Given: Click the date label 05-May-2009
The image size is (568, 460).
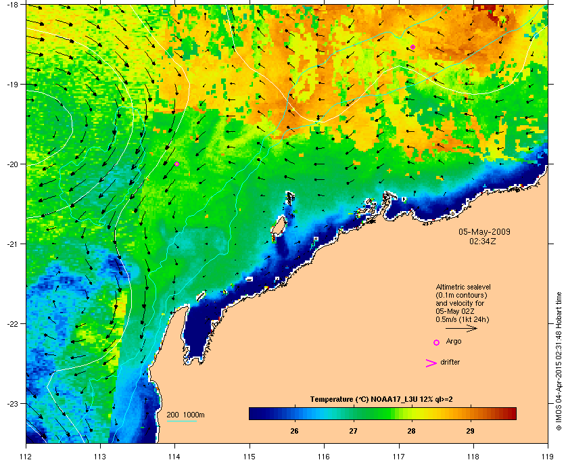Looking at the screenshot, I should click(x=484, y=231).
